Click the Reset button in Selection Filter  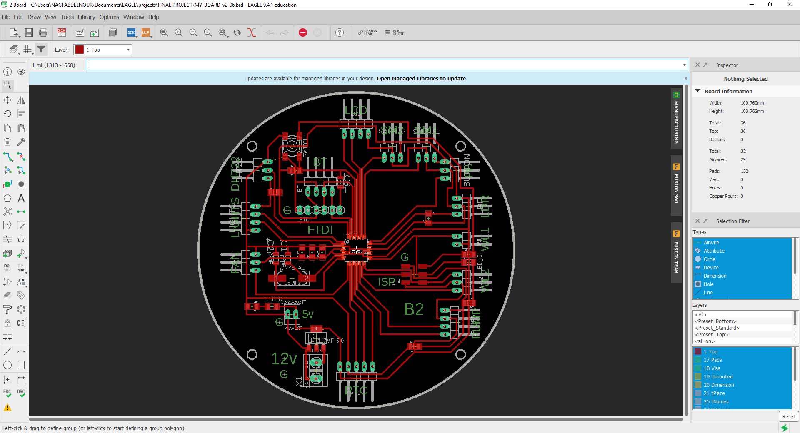pyautogui.click(x=788, y=416)
